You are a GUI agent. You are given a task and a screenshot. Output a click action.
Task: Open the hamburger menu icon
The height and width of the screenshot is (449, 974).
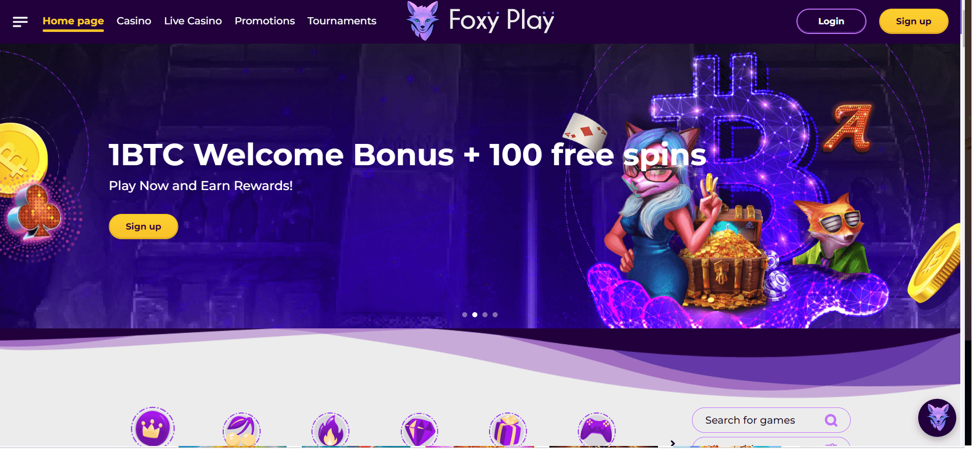coord(20,21)
